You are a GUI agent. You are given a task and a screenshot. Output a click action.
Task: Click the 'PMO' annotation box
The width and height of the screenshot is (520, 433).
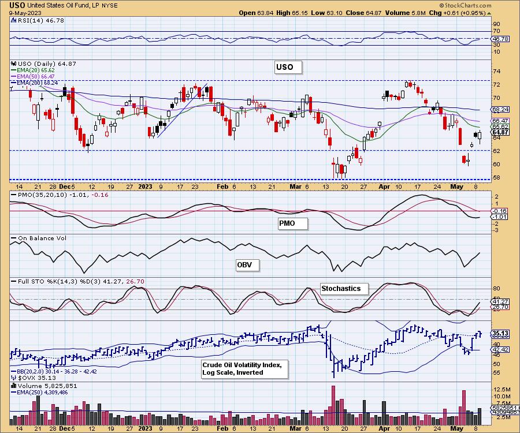(x=292, y=223)
